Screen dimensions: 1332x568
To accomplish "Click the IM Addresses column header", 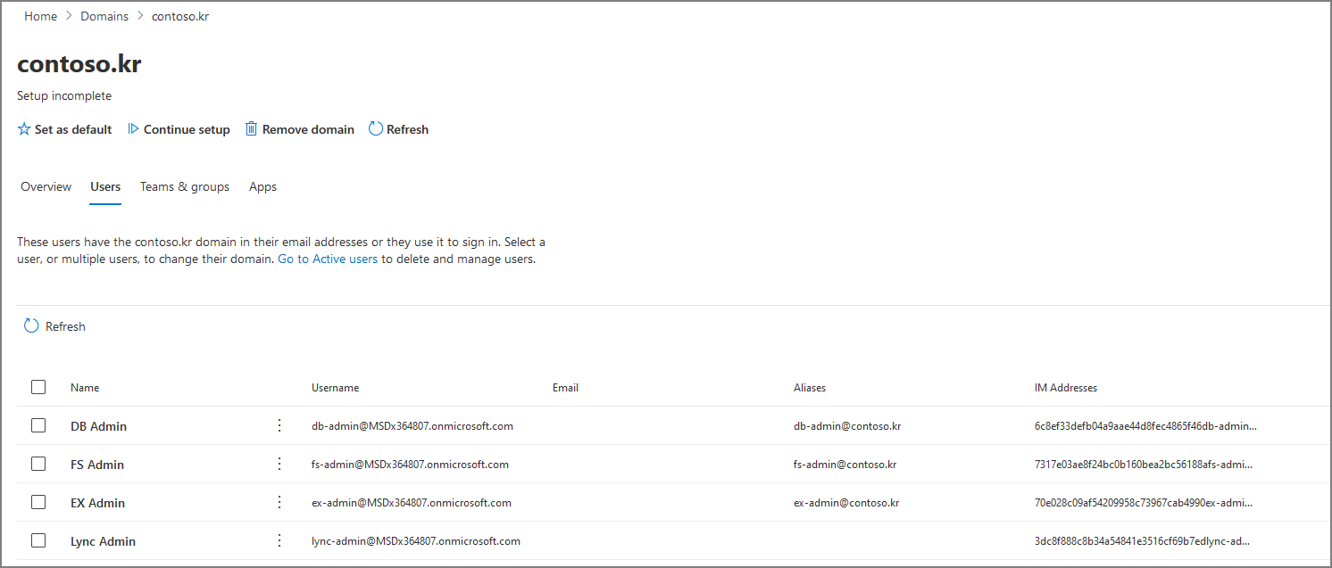I will pos(1066,388).
